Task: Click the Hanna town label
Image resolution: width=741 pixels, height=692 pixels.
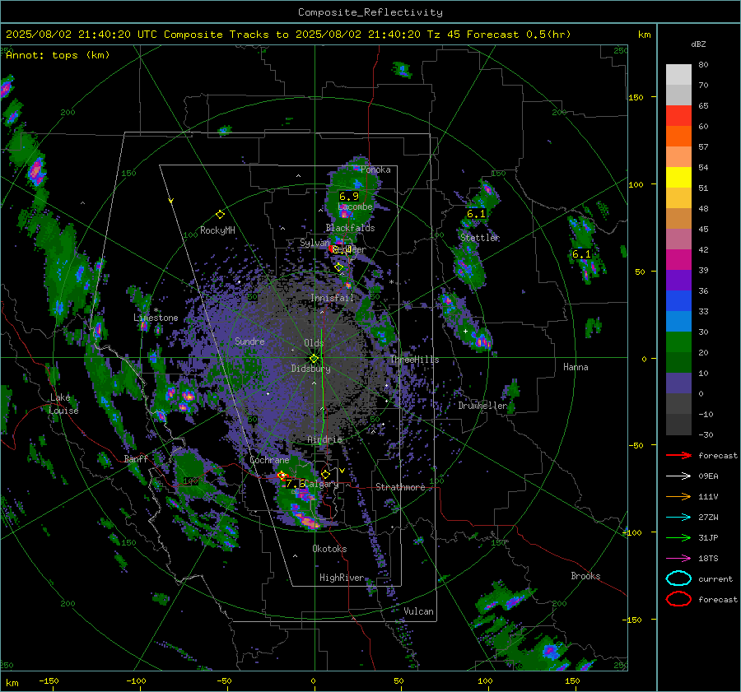Action: pos(576,367)
